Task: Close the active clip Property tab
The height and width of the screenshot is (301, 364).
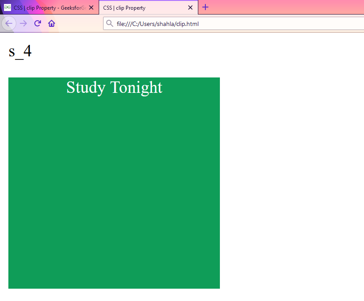Action: click(x=190, y=7)
